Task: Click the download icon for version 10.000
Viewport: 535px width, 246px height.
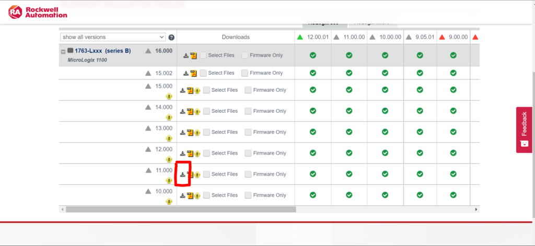Action: click(x=182, y=195)
